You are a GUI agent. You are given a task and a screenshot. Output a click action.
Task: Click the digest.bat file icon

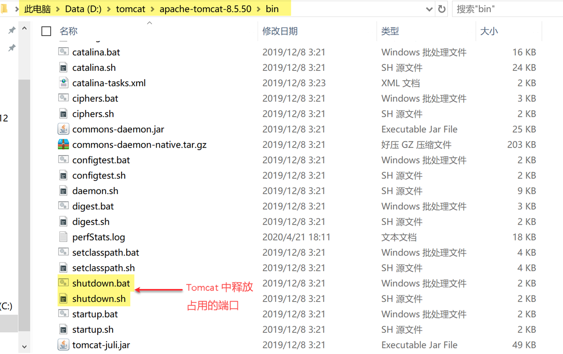tap(63, 206)
